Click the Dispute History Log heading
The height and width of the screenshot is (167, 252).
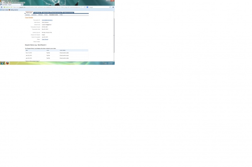[36, 45]
